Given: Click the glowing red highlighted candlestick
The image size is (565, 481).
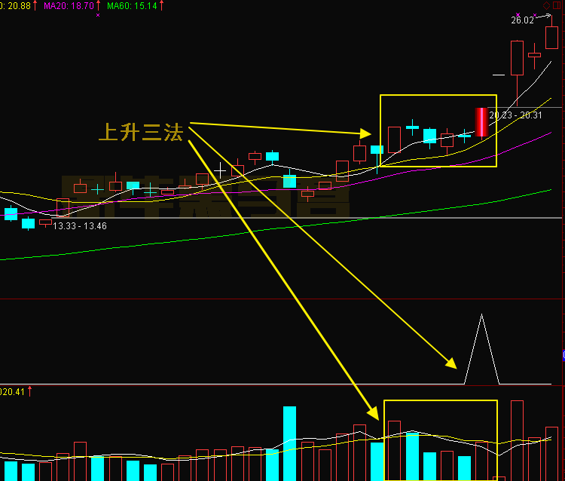Looking at the screenshot, I should (x=481, y=122).
